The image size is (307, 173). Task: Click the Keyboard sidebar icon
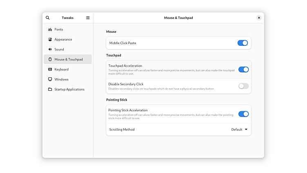[50, 70]
